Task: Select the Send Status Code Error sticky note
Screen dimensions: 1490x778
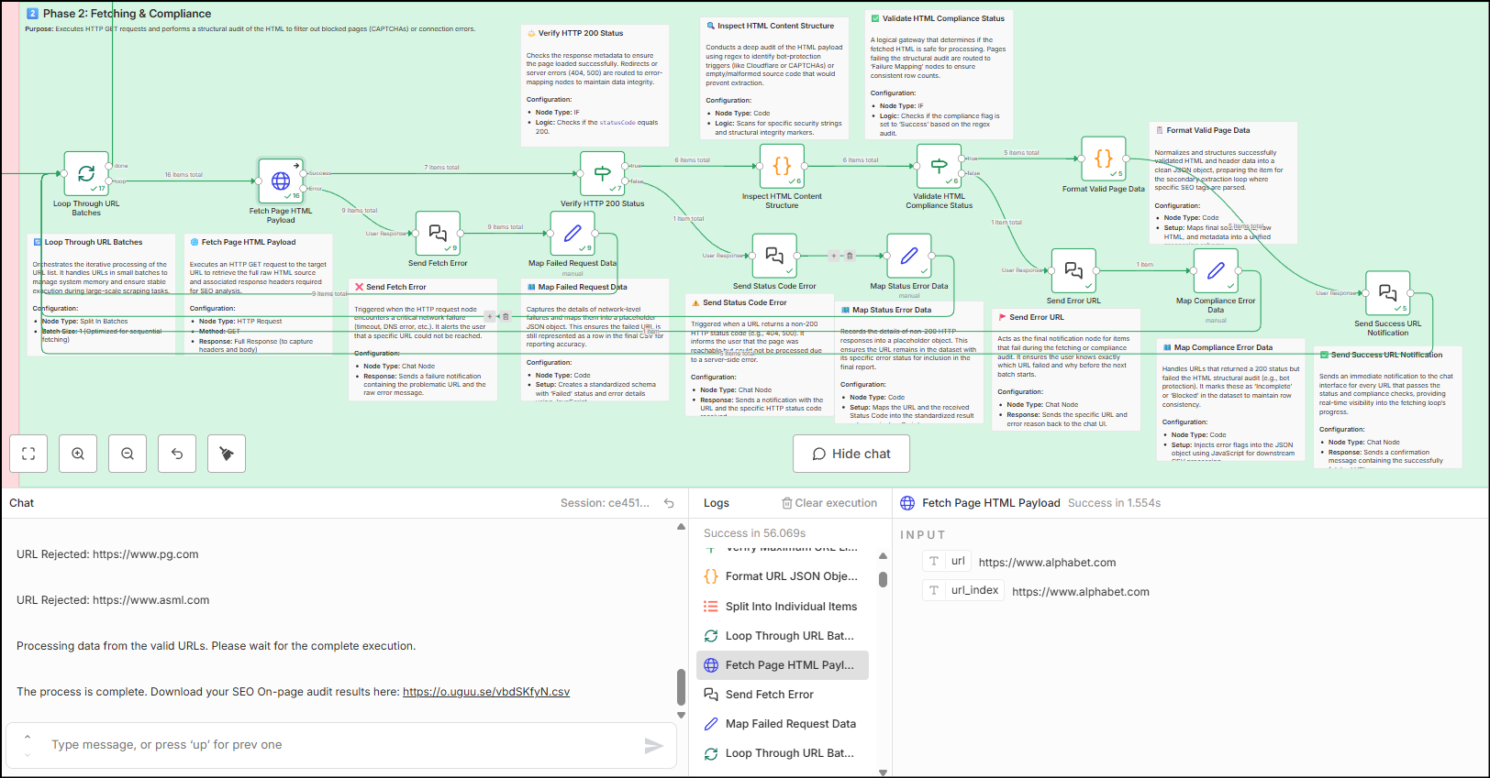Action: point(759,356)
